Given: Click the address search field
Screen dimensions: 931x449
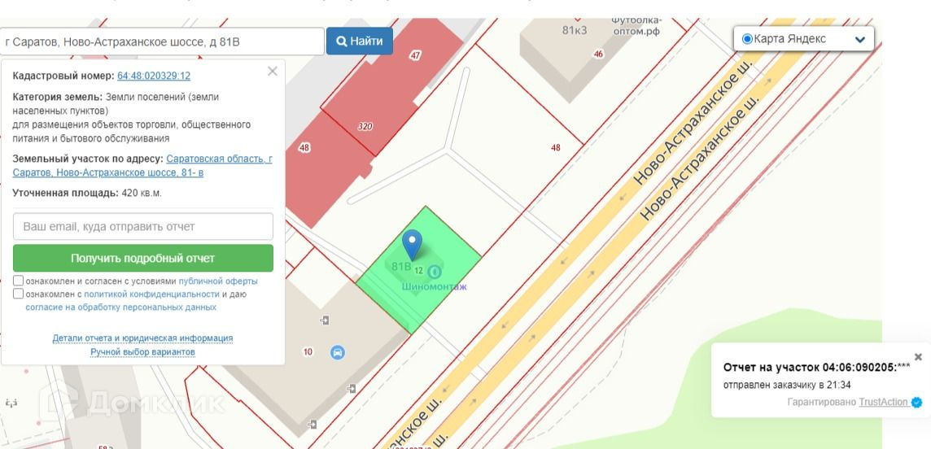Looking at the screenshot, I should (x=162, y=41).
